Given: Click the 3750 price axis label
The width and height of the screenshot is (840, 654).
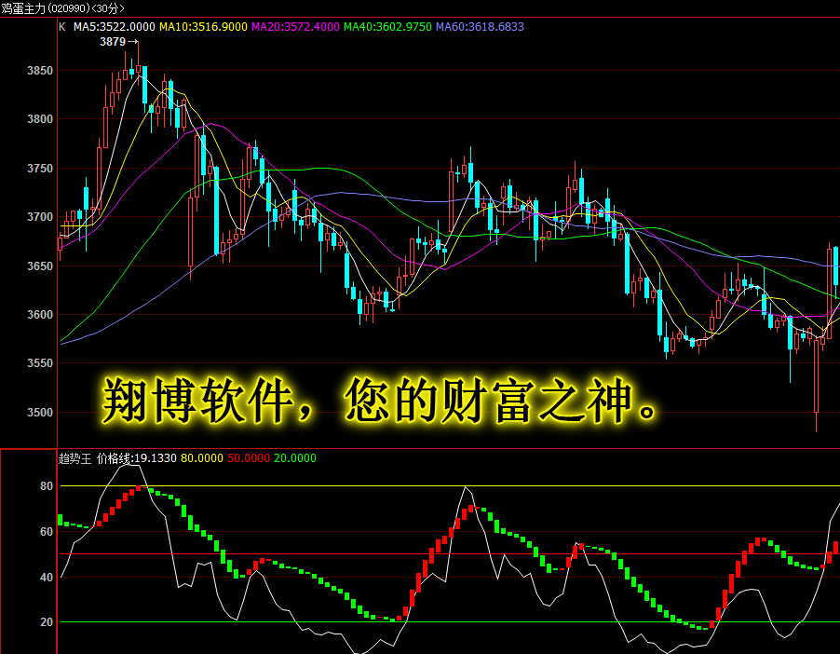Looking at the screenshot, I should click(x=40, y=169).
